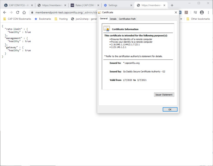
Task: Click the "rate-limit" JSON key
Action: pos(13,29)
